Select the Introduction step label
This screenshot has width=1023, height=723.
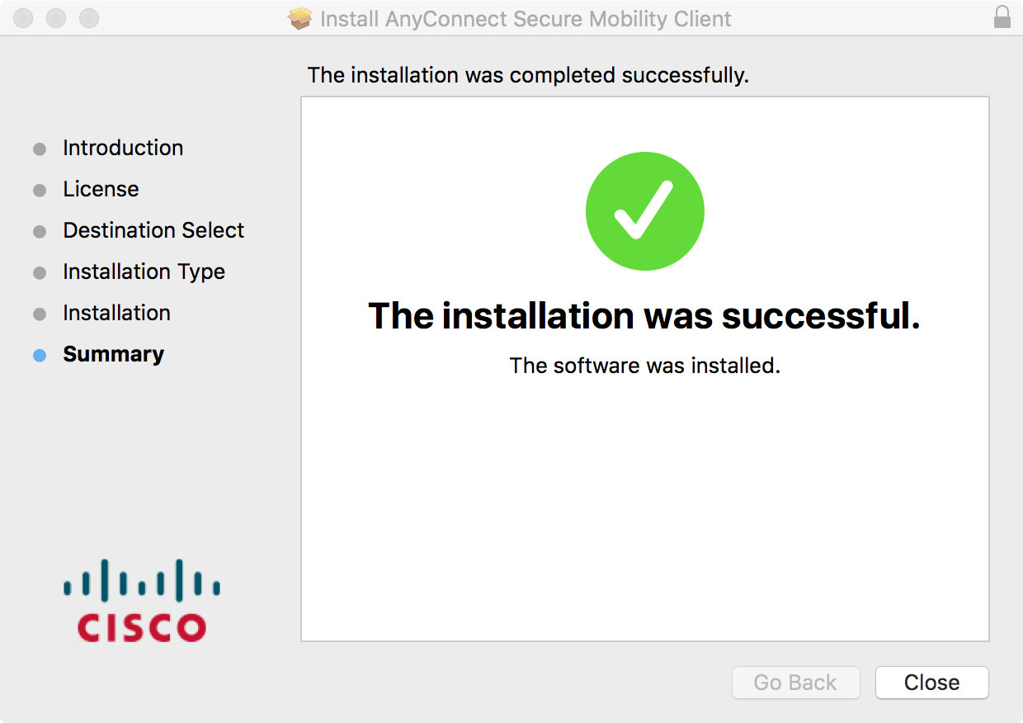pyautogui.click(x=123, y=148)
